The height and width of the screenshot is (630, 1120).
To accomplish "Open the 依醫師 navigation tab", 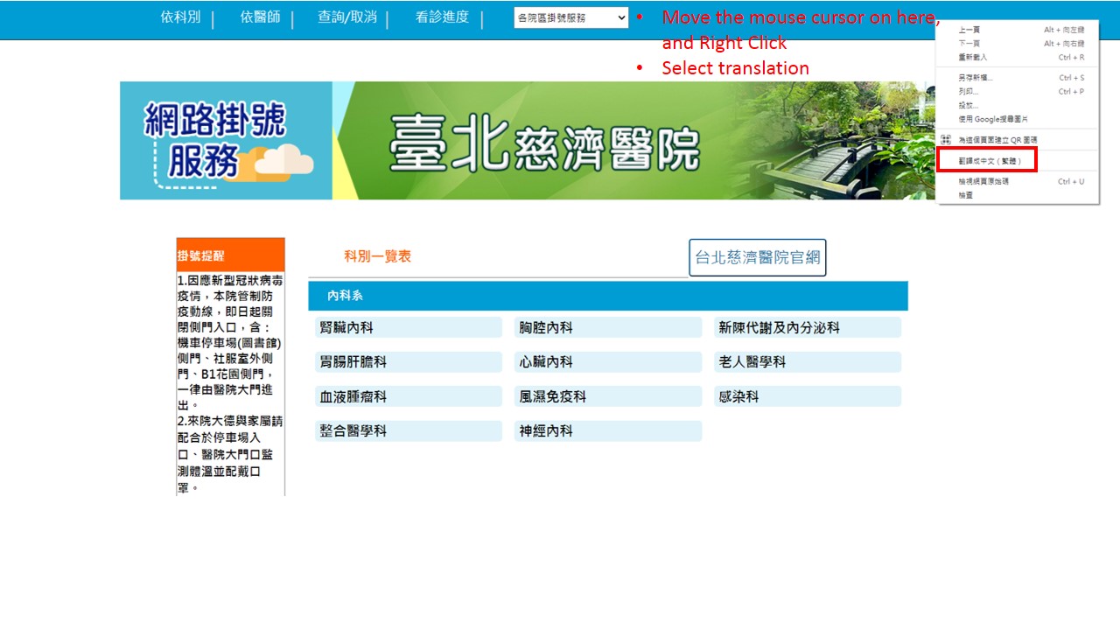I will click(x=260, y=17).
